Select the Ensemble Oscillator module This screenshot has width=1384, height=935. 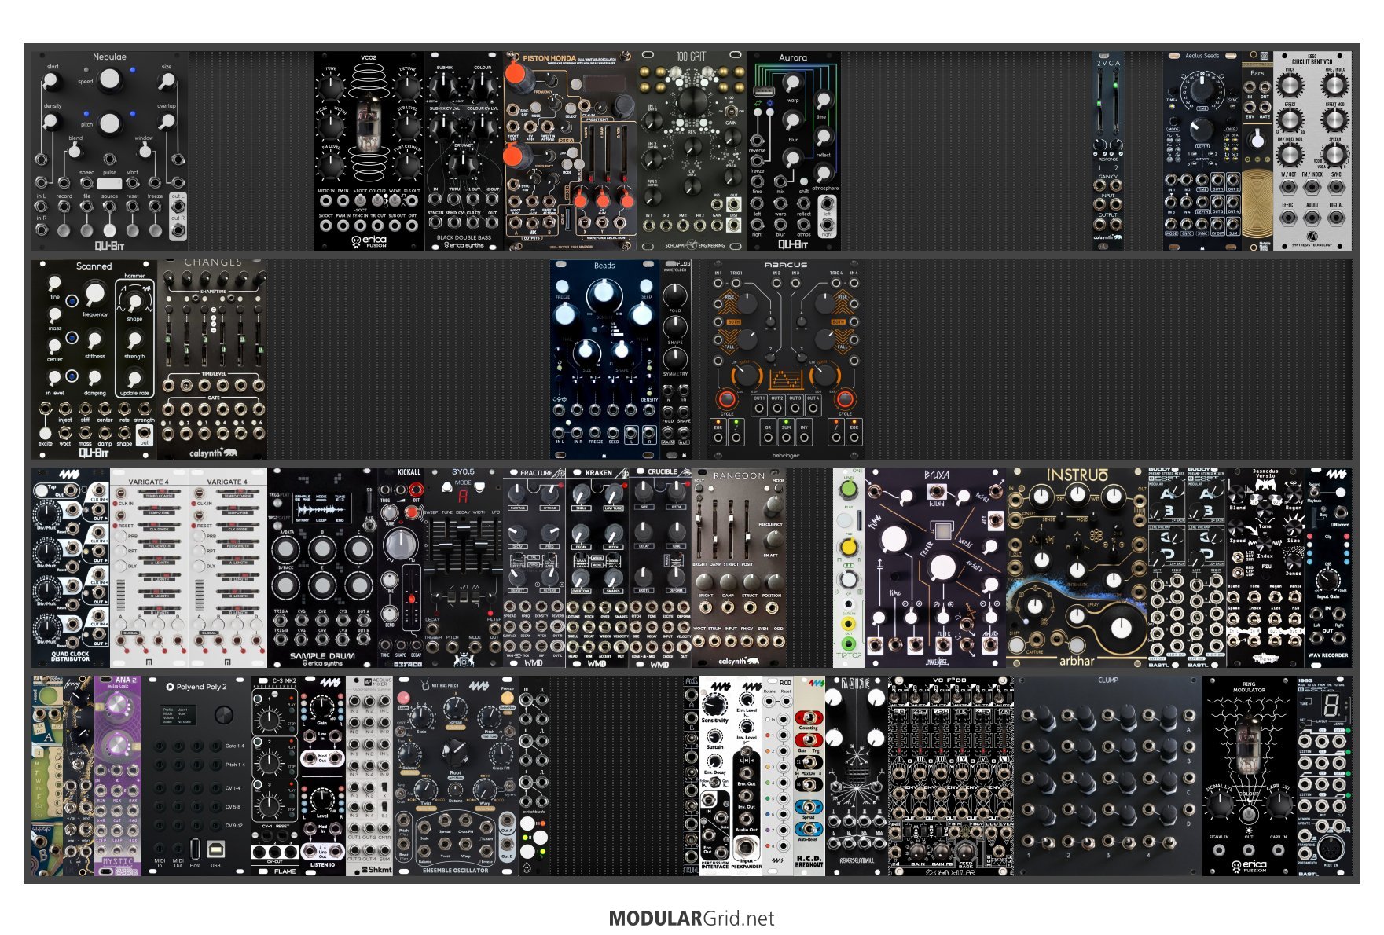[456, 775]
